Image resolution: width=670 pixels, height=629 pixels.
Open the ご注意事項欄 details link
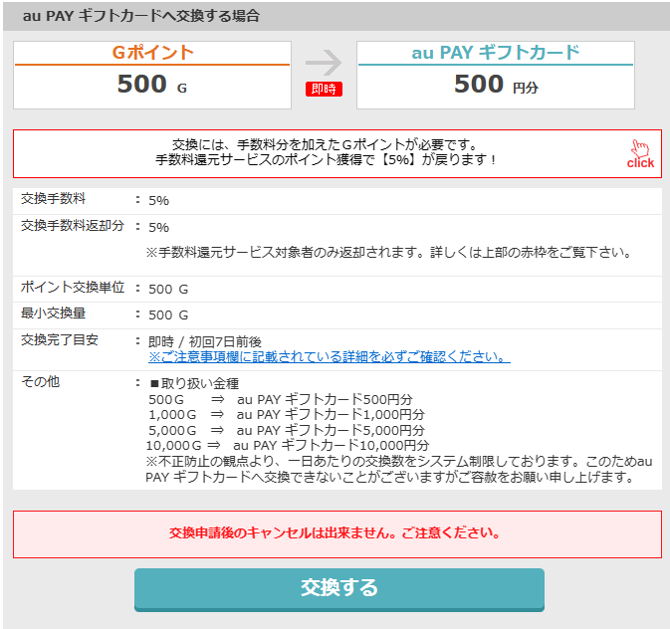pyautogui.click(x=329, y=357)
